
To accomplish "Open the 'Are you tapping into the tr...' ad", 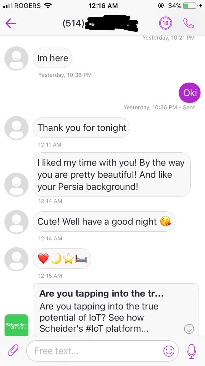I will coord(116,310).
